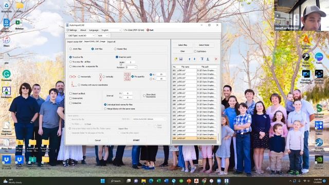Open Windows Start menu
Viewport: 329px width, 185px height.
[103, 181]
